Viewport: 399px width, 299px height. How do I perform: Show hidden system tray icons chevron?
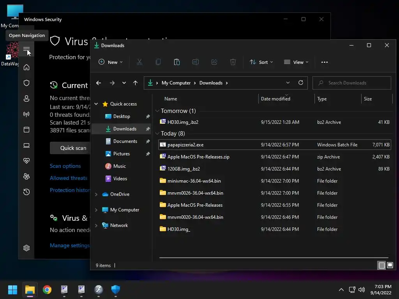(341, 290)
